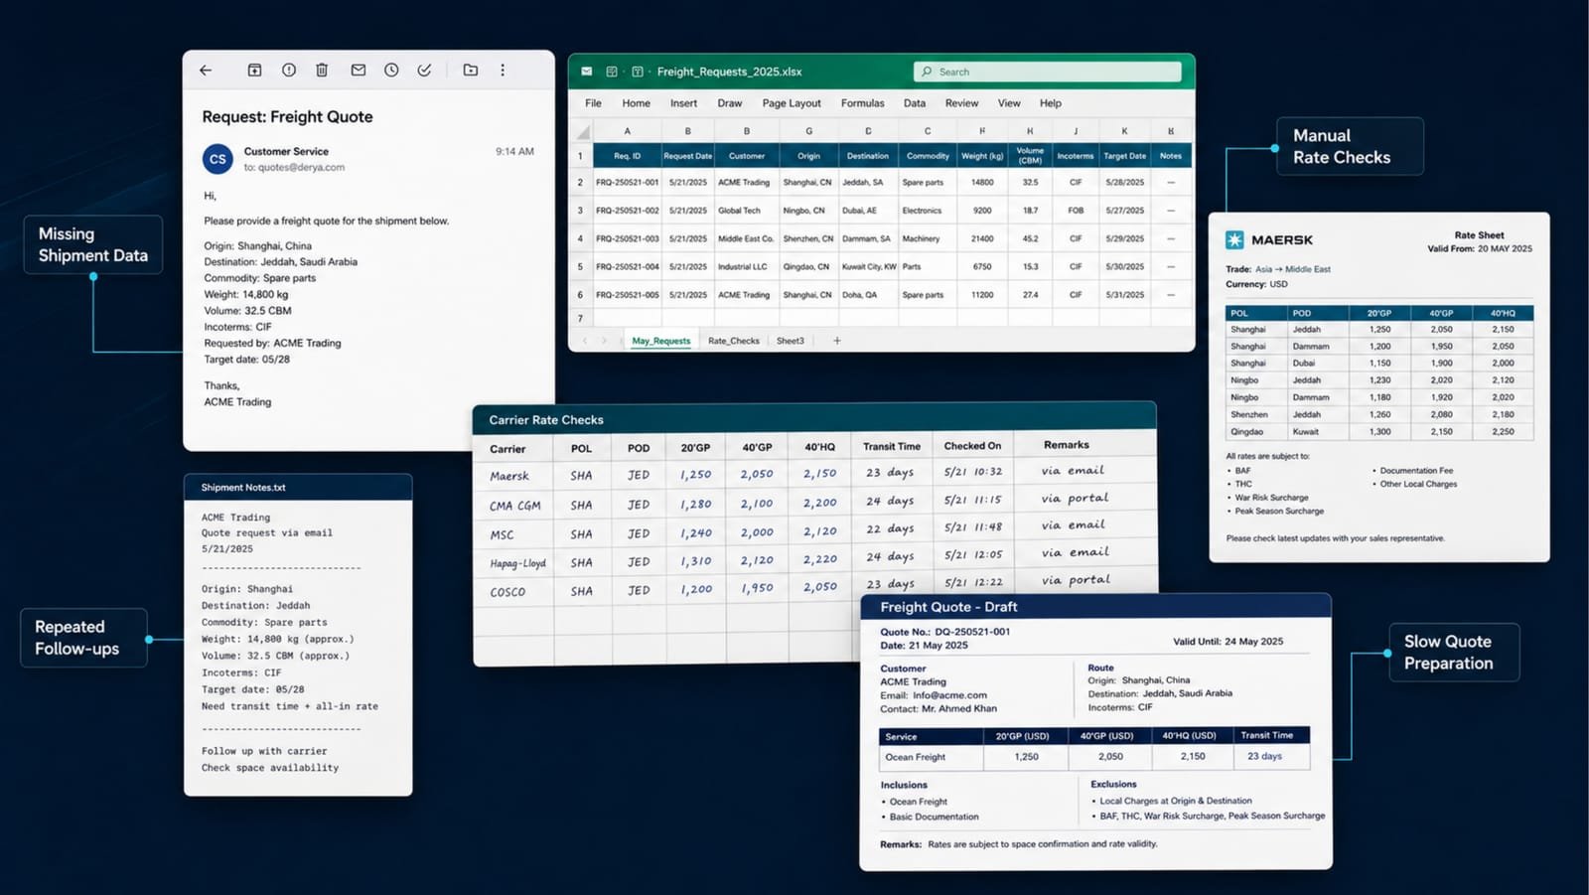This screenshot has width=1589, height=895.
Task: Select the Kuwait City, KW destination cell
Action: click(868, 266)
